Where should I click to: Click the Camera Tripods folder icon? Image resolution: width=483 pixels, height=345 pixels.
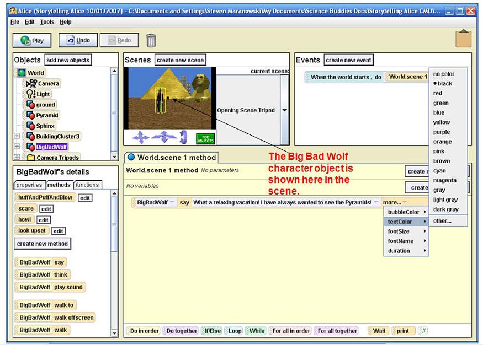coord(31,158)
